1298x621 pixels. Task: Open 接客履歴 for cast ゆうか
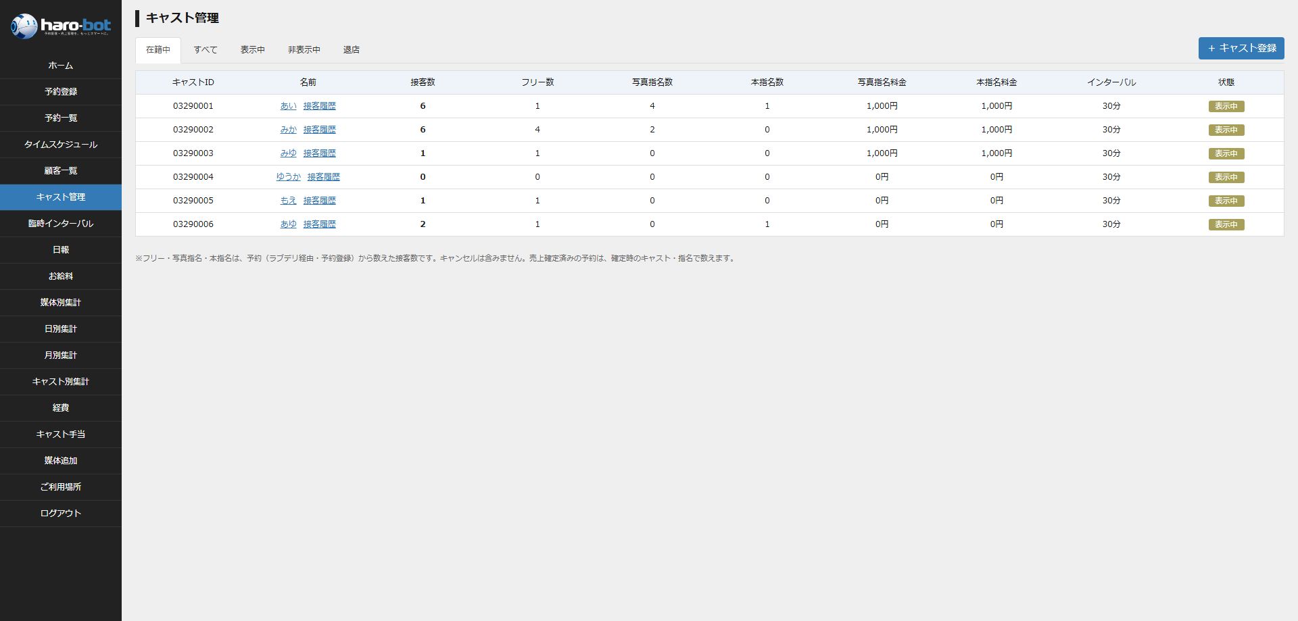click(324, 177)
